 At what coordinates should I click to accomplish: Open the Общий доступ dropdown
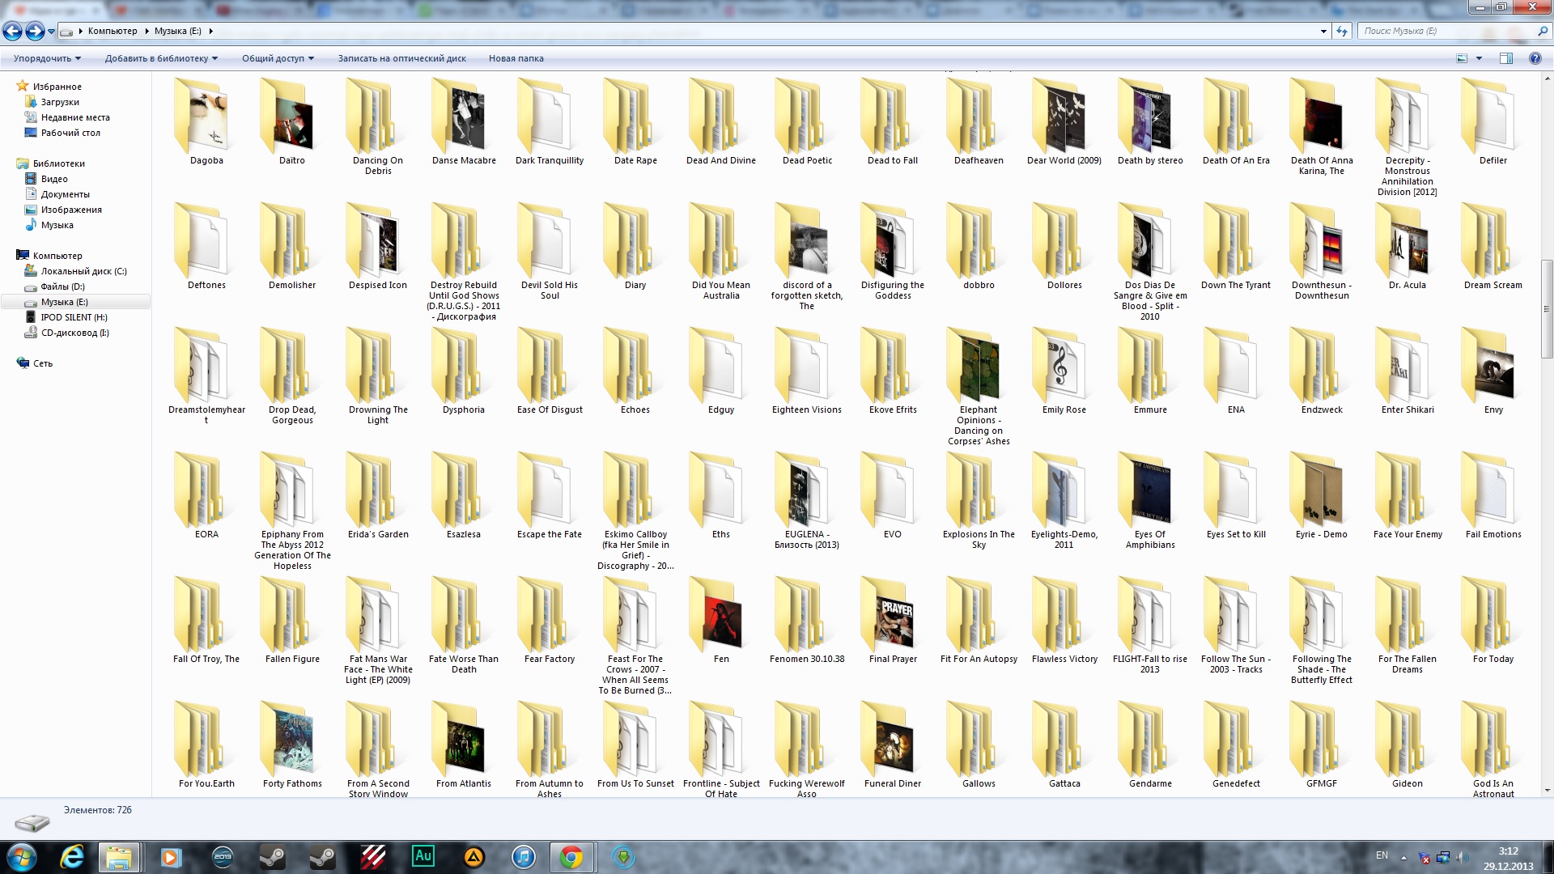(x=278, y=58)
